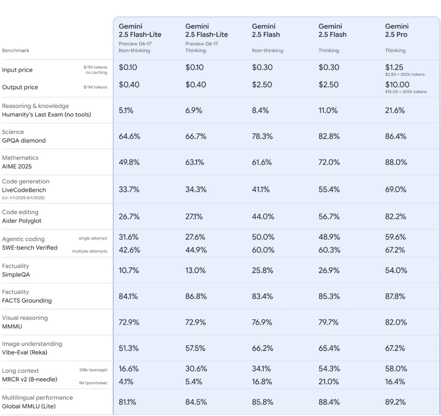Click the Benchmark column label
This screenshot has width=441, height=416.
pyautogui.click(x=16, y=51)
